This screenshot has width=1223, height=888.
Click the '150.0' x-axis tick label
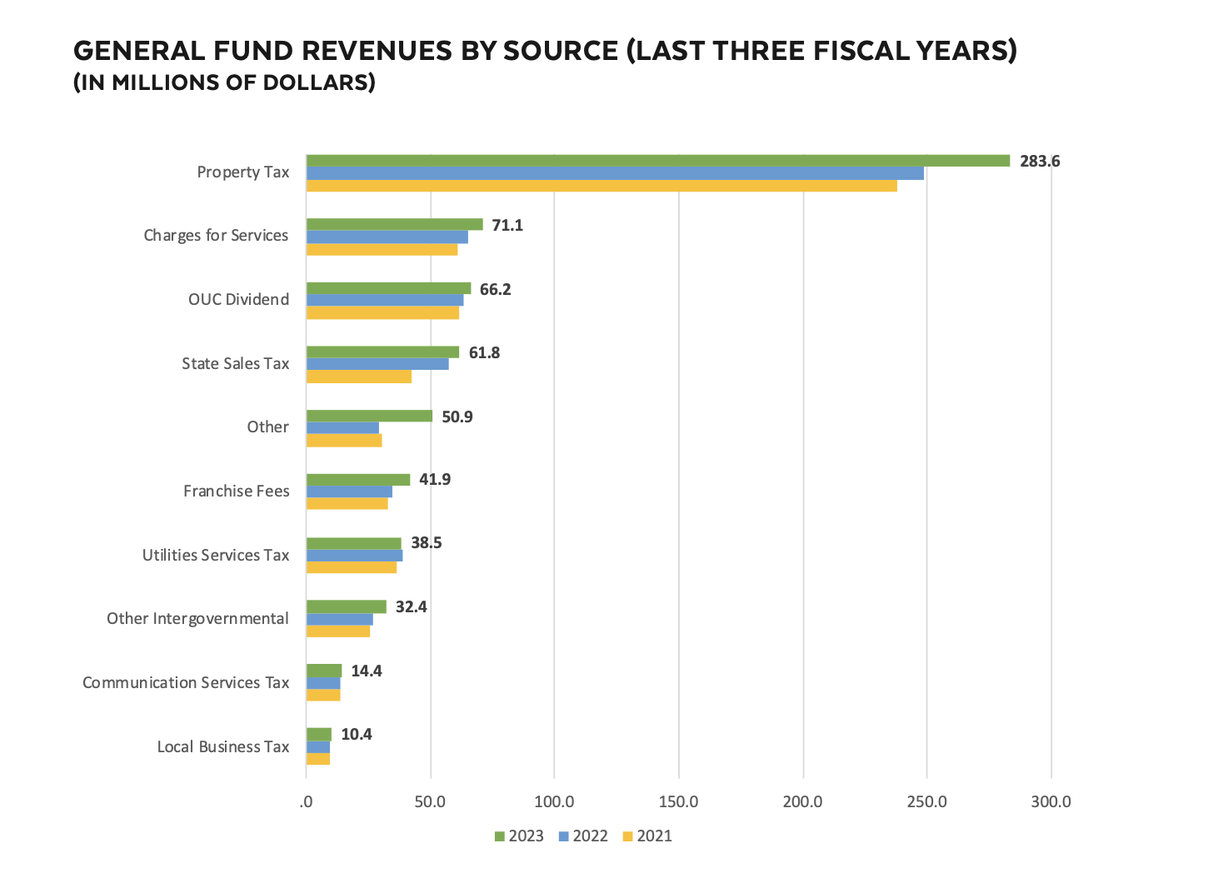(x=678, y=801)
